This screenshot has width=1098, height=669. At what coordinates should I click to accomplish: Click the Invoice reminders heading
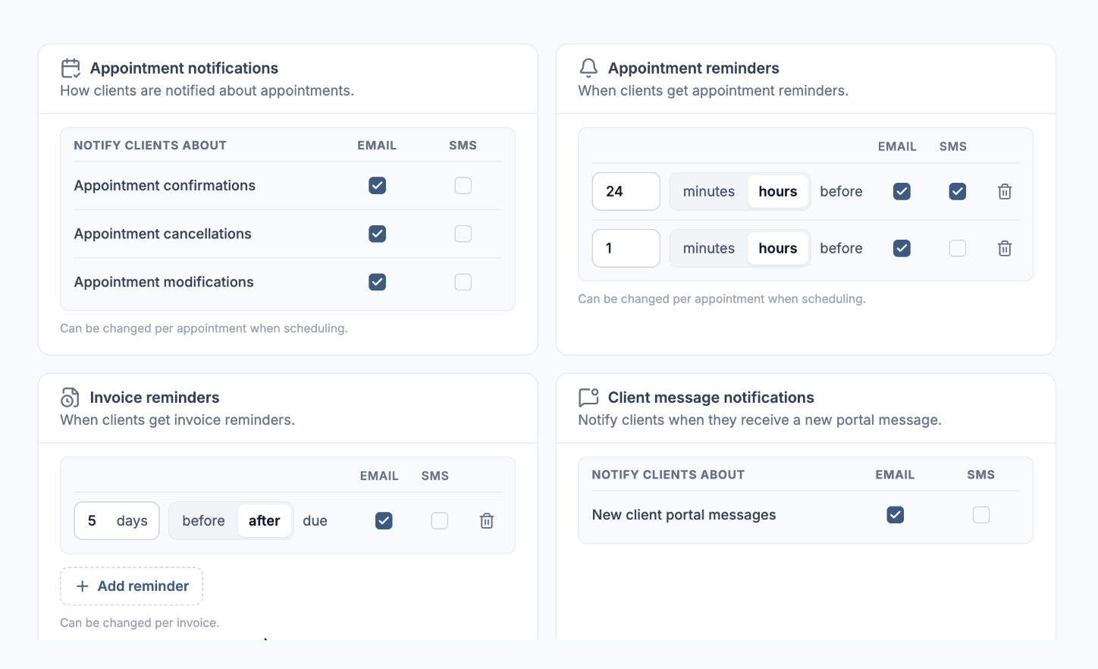(x=155, y=397)
